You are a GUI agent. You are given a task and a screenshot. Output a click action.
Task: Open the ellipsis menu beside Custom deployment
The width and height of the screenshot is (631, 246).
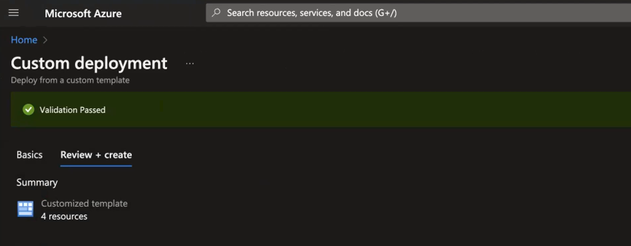coord(190,64)
